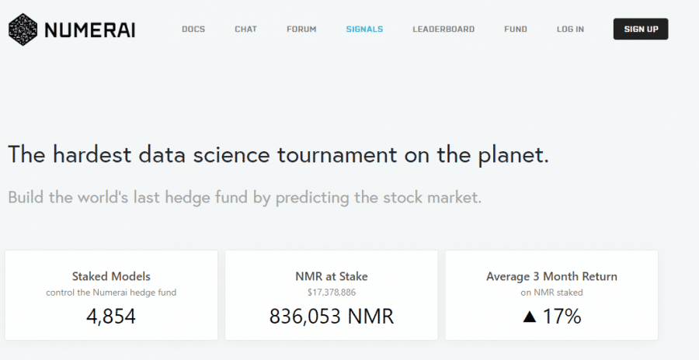Click the 4,854 staked models figure
Image resolution: width=699 pixels, height=360 pixels.
tap(111, 317)
